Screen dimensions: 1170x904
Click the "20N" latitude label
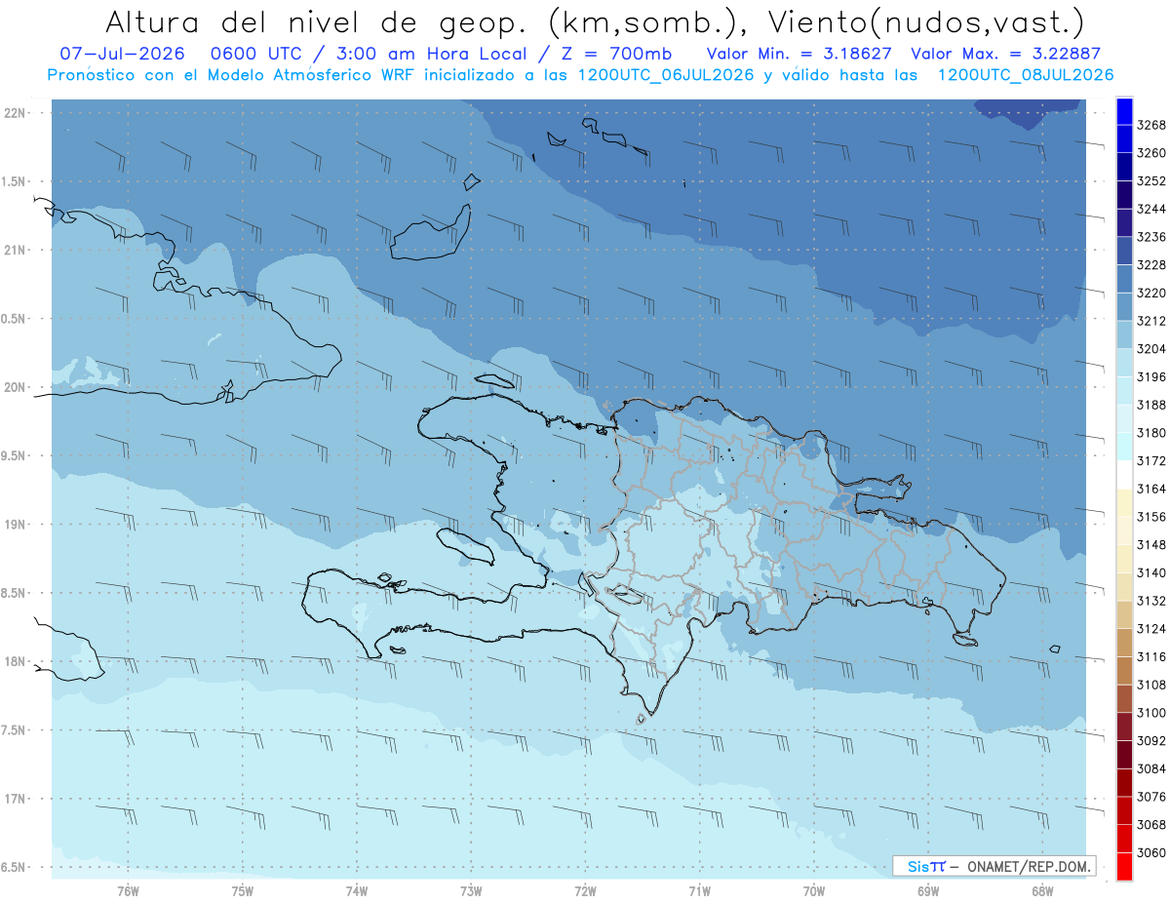click(x=14, y=387)
